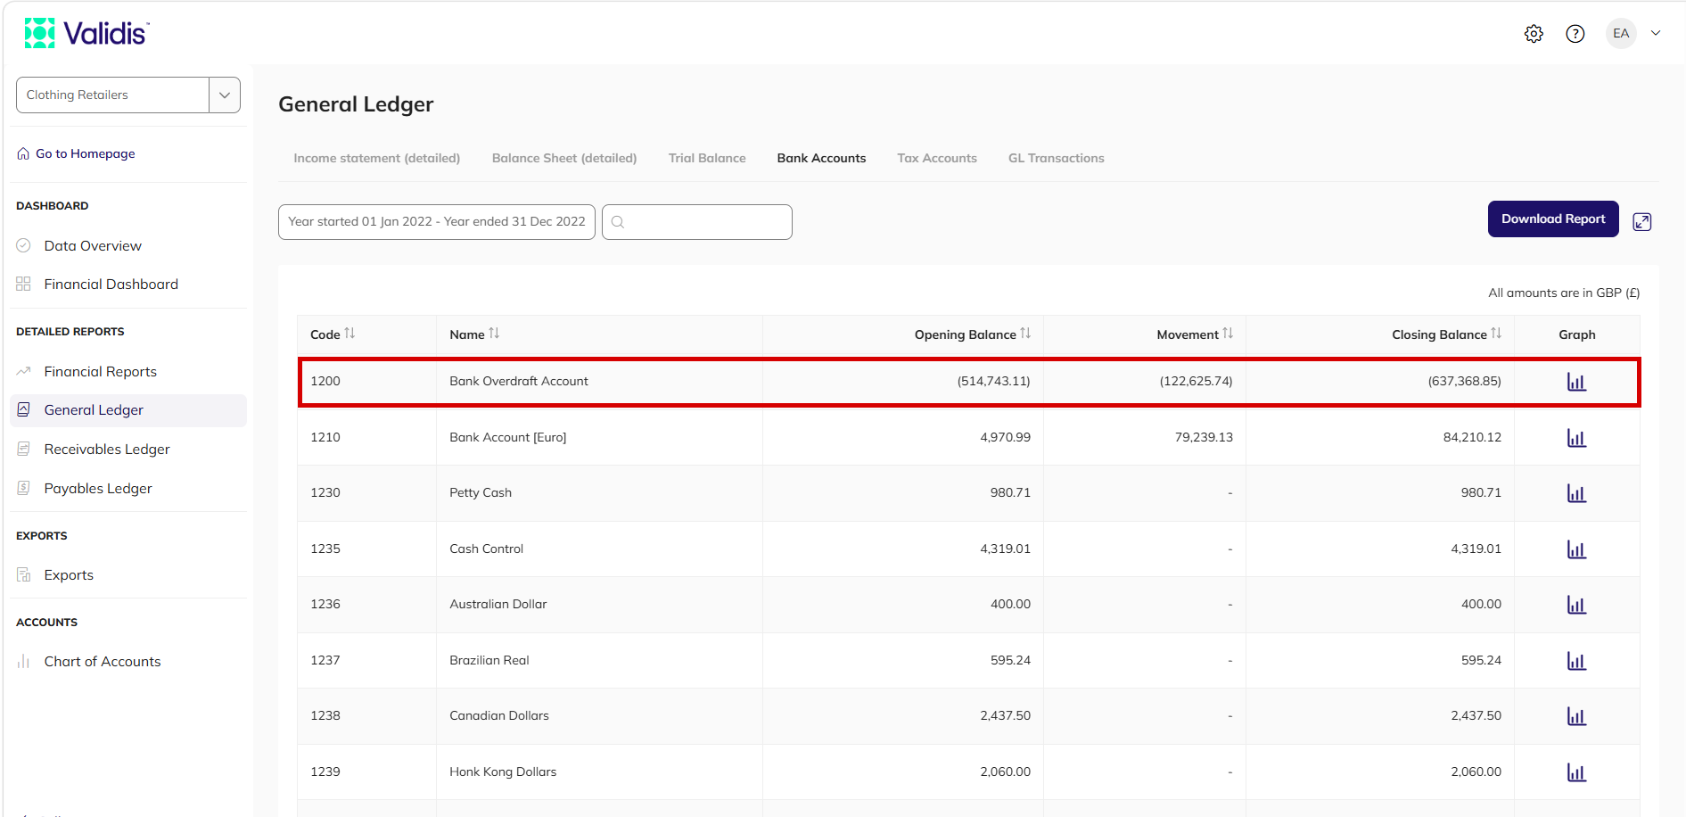
Task: Sort table by Code column
Action: click(x=350, y=334)
